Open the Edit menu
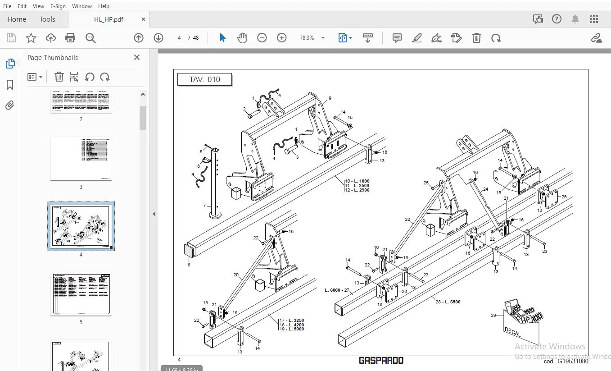This screenshot has height=371, width=611. coord(22,6)
